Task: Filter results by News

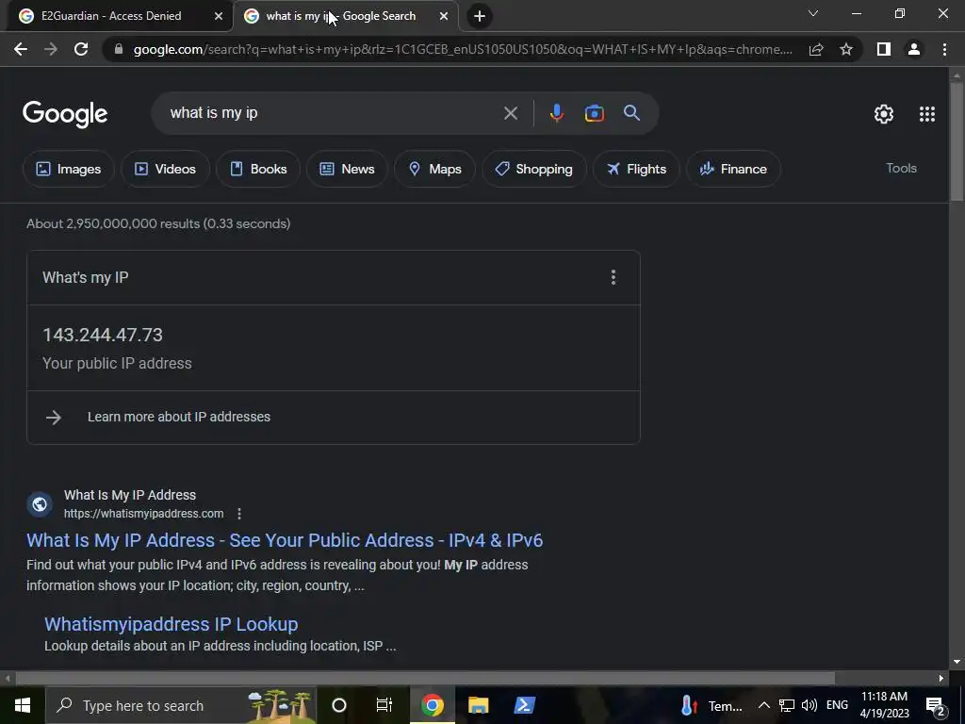Action: coord(347,169)
